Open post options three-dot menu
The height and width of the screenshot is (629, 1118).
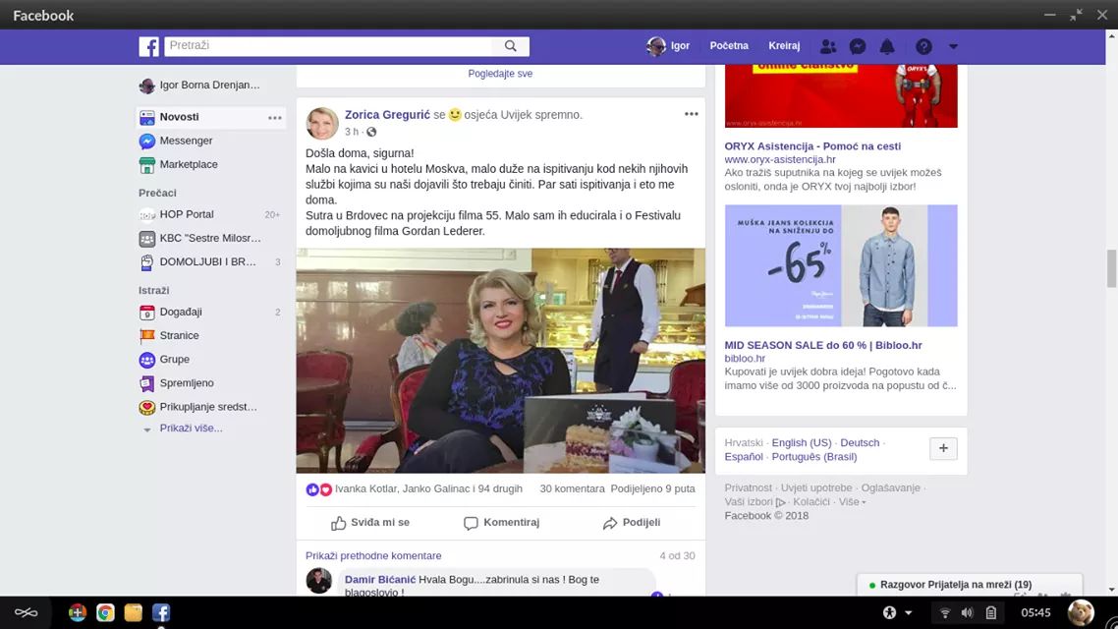click(x=691, y=114)
